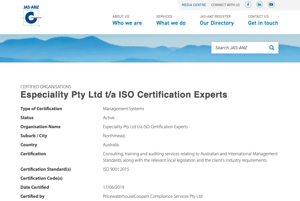Open the Who we are menu
The image size is (300, 201).
127,20
